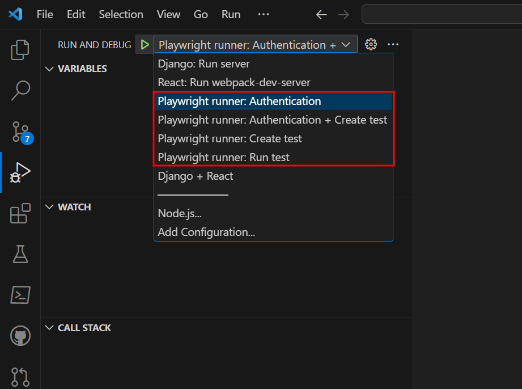
Task: Select Django: Run server configuration
Action: [273, 64]
